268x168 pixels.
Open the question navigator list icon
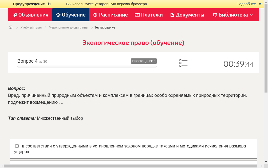pos(183,63)
